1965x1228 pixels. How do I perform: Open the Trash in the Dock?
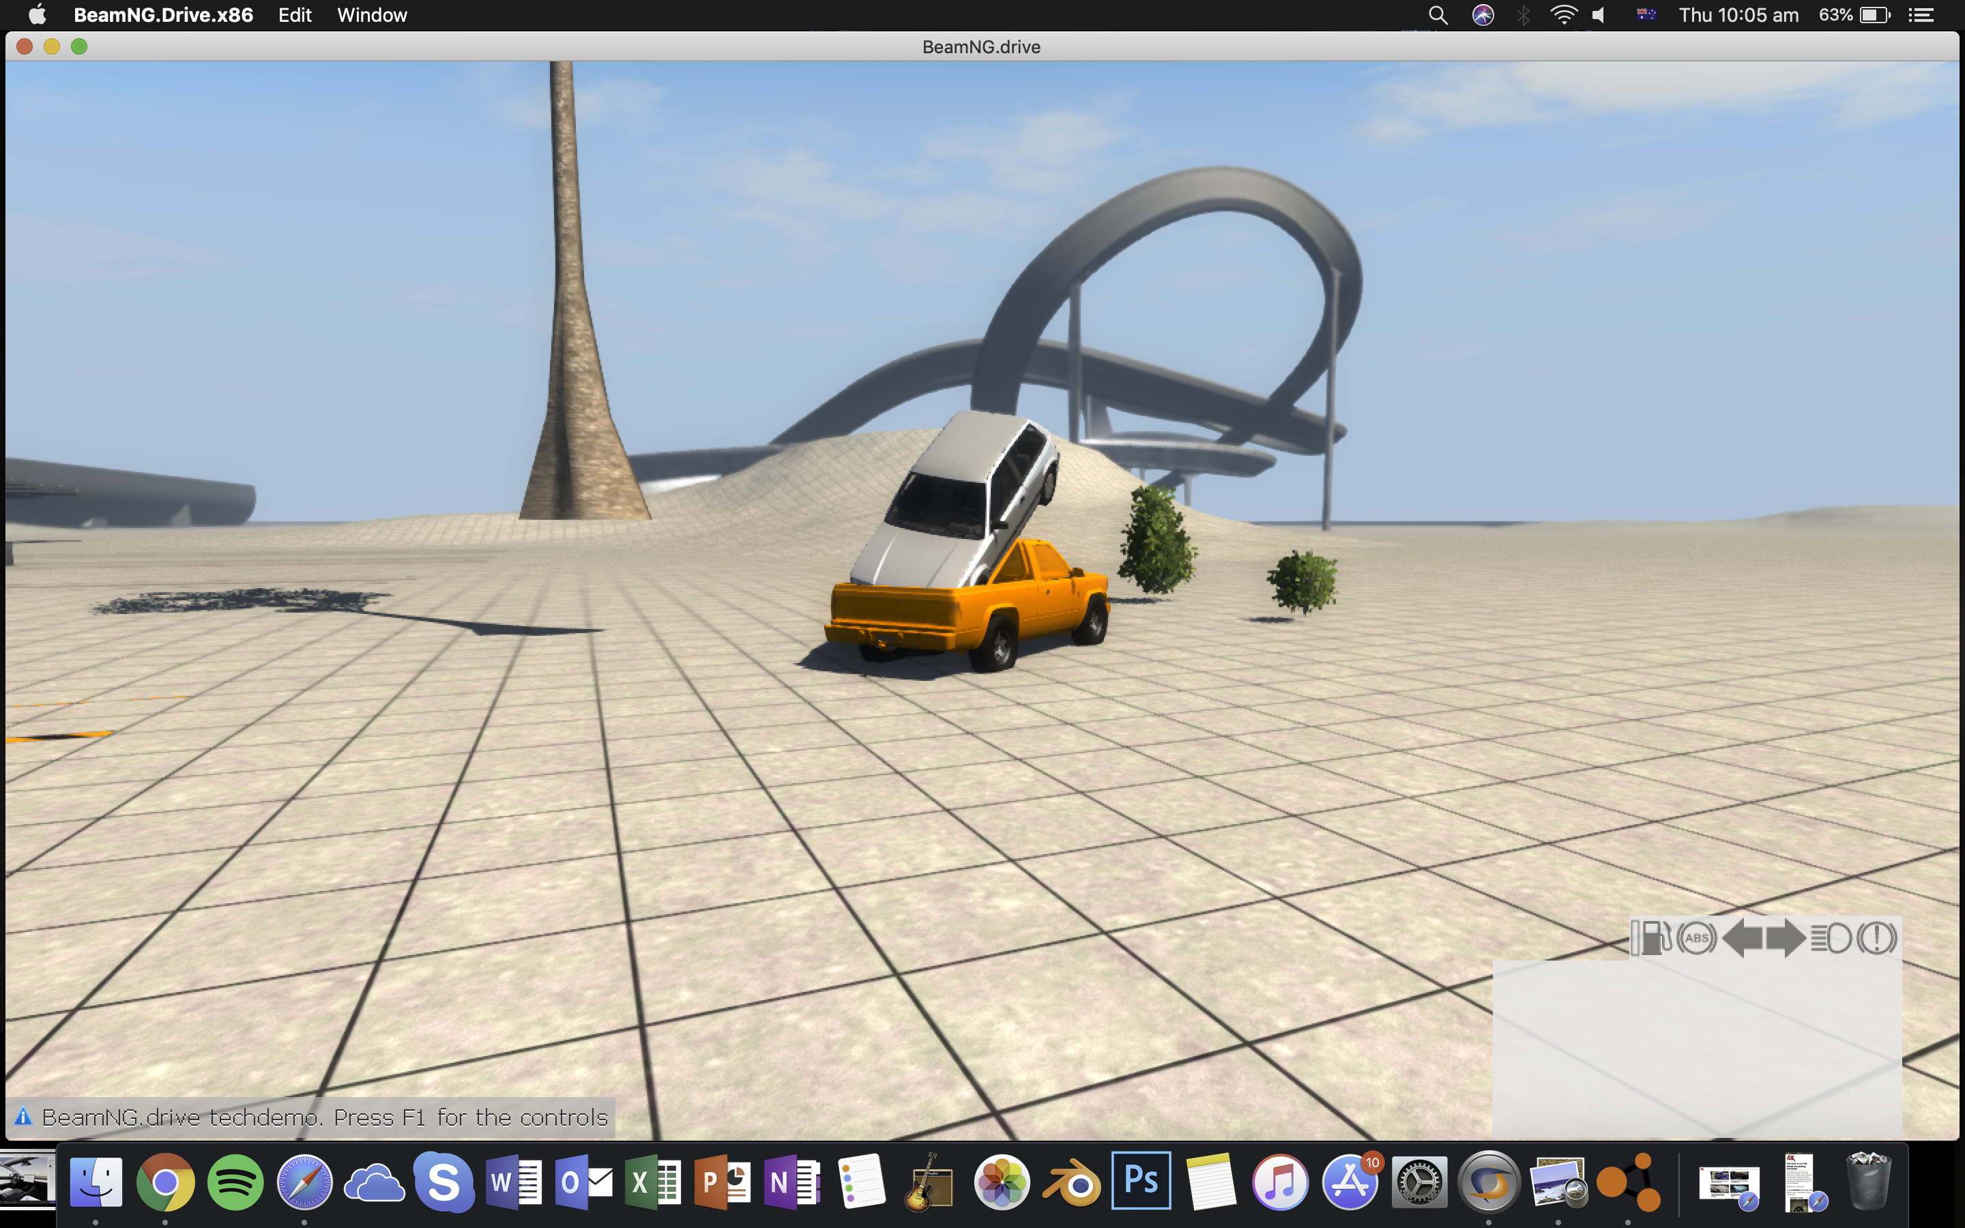pos(1868,1182)
